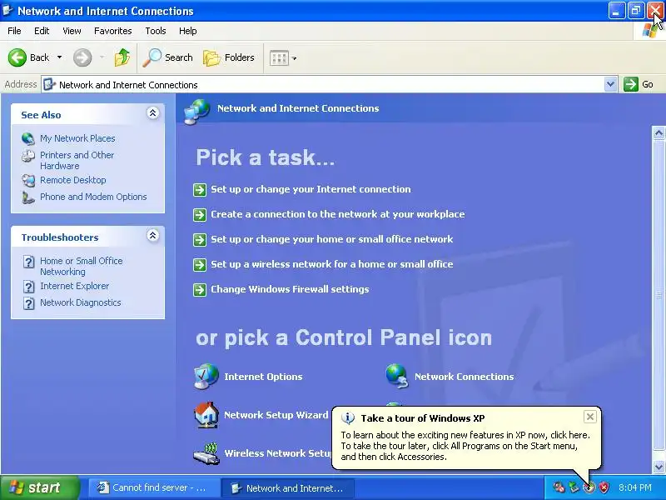Open the Edit menu

pos(42,31)
